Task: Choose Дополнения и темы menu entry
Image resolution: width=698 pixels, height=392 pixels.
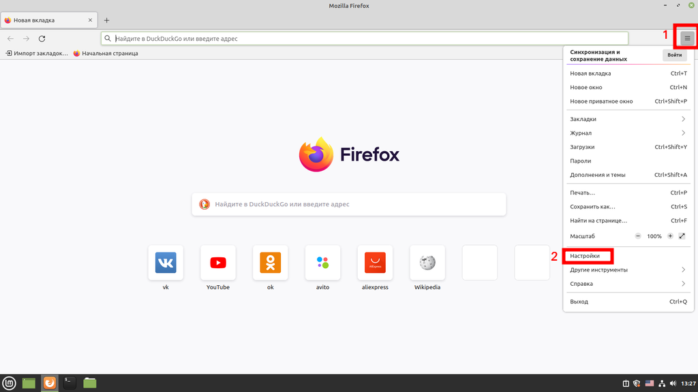Action: (597, 175)
